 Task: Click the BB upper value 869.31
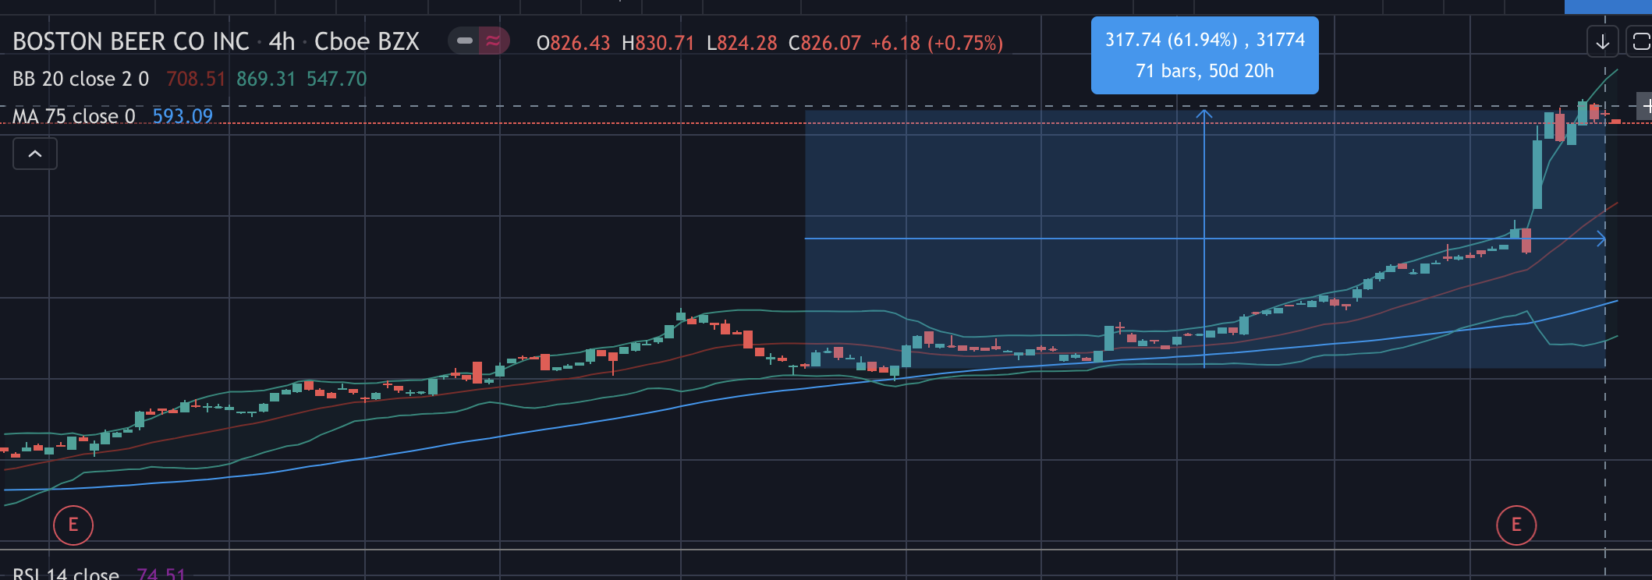pos(266,79)
